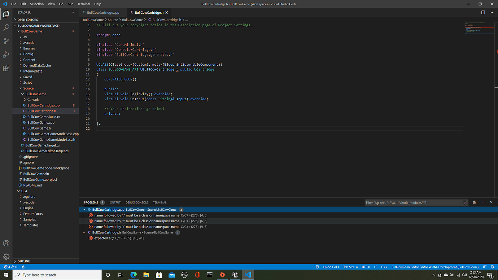The image size is (498, 280).
Task: Click the Split Editor icon above the code
Action: pos(483,12)
